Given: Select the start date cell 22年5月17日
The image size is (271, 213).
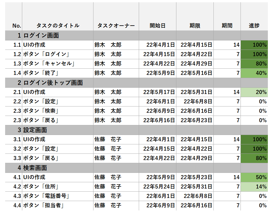Looking at the screenshot, I should [x=158, y=92].
